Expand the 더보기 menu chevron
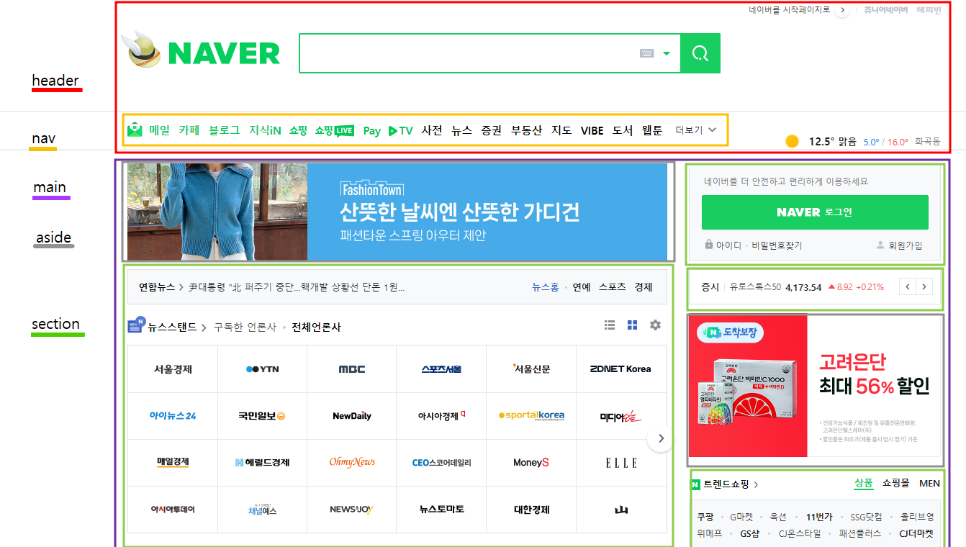 [x=713, y=130]
